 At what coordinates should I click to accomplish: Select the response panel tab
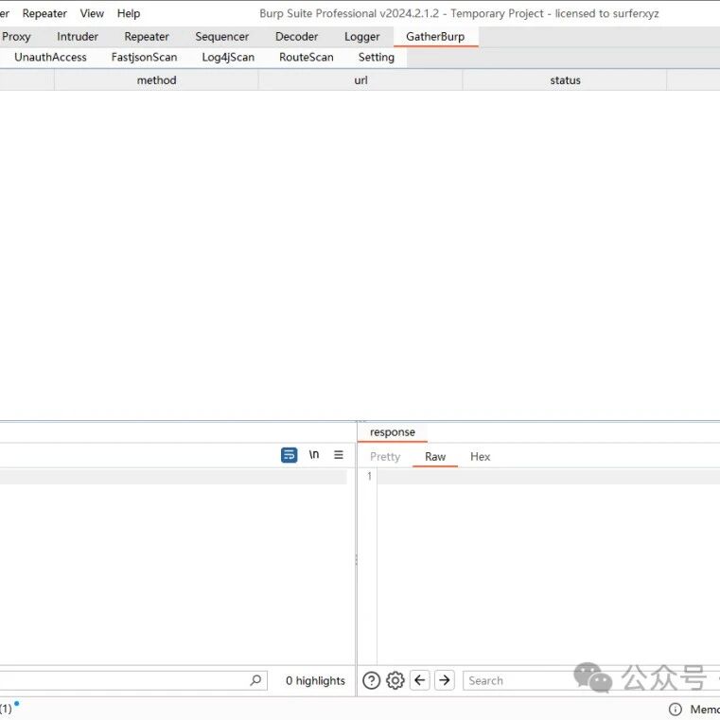[392, 432]
